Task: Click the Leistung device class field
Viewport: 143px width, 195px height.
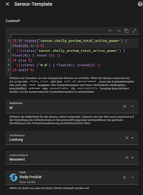Action: click(72, 138)
